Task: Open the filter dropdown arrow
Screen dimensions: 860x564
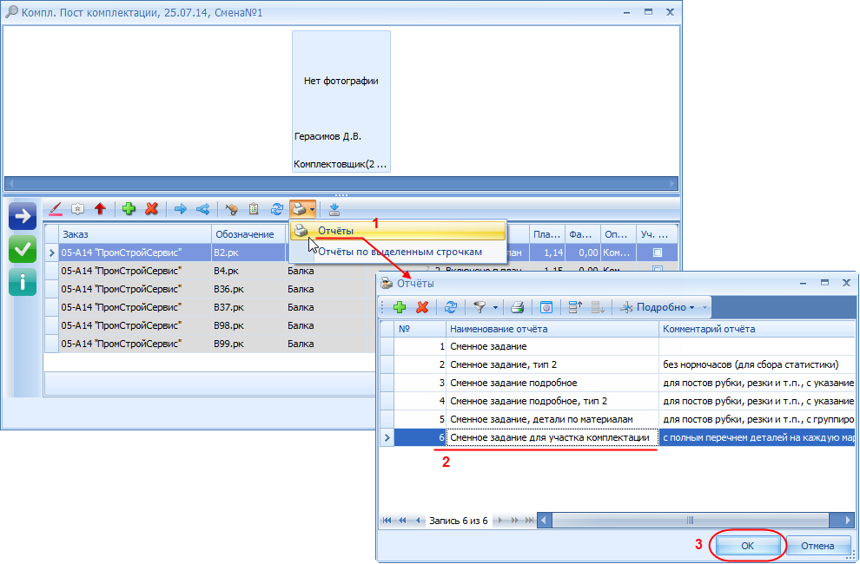Action: pos(495,307)
